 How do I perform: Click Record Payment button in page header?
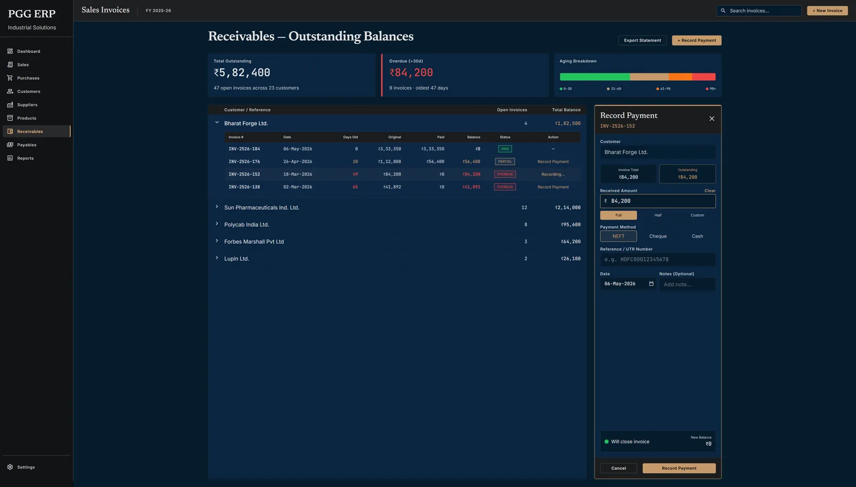697,41
